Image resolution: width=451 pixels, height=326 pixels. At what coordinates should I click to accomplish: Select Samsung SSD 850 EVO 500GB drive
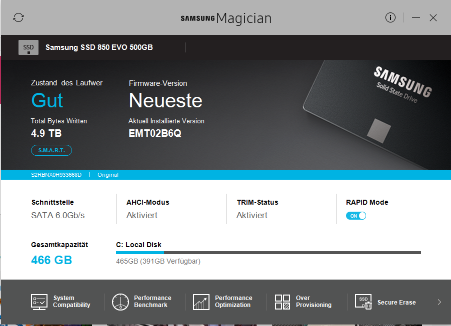pyautogui.click(x=99, y=47)
